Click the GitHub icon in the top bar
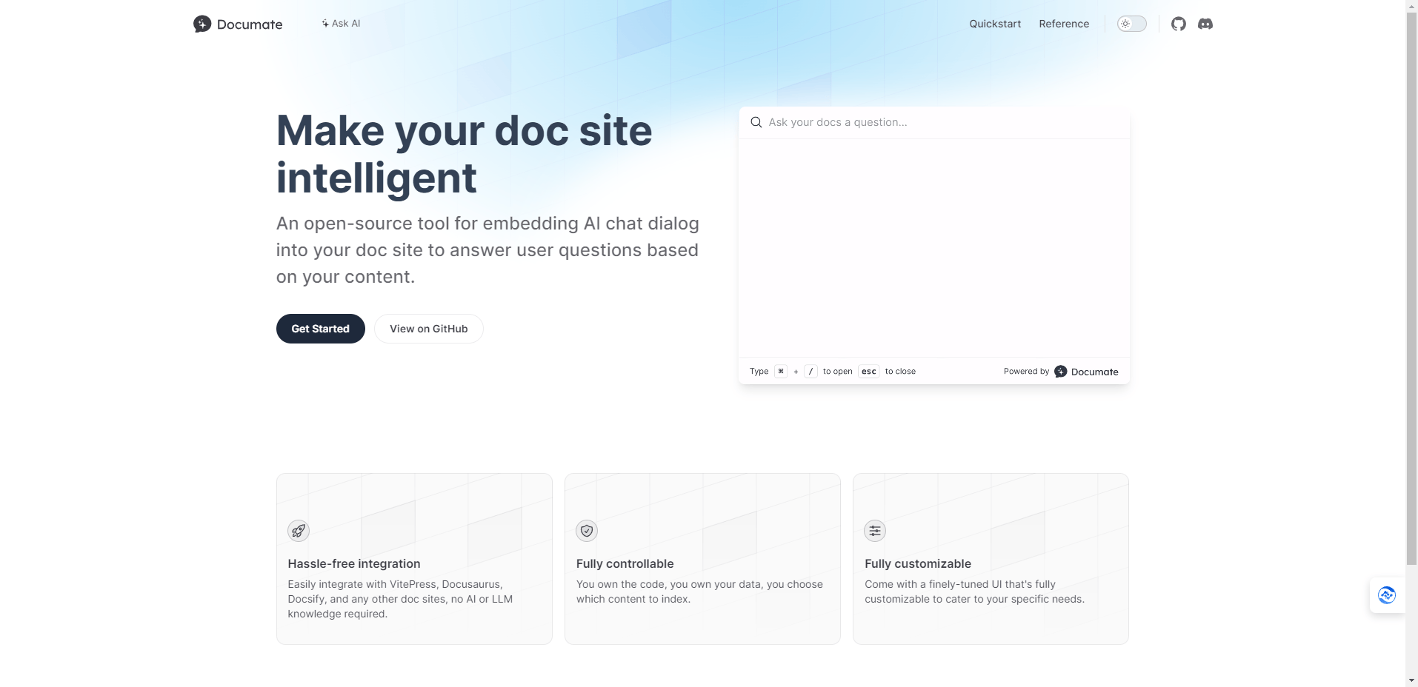This screenshot has height=687, width=1418. point(1178,23)
